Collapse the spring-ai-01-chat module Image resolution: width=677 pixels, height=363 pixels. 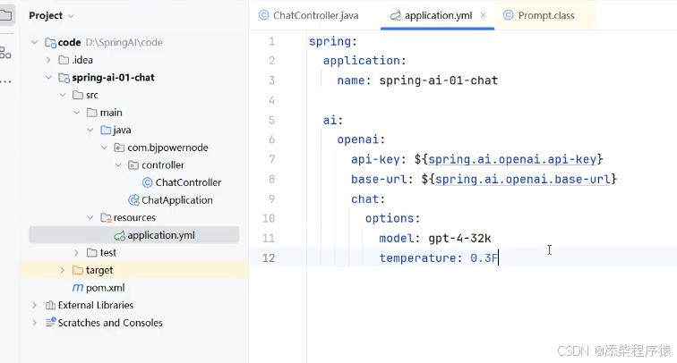[48, 78]
